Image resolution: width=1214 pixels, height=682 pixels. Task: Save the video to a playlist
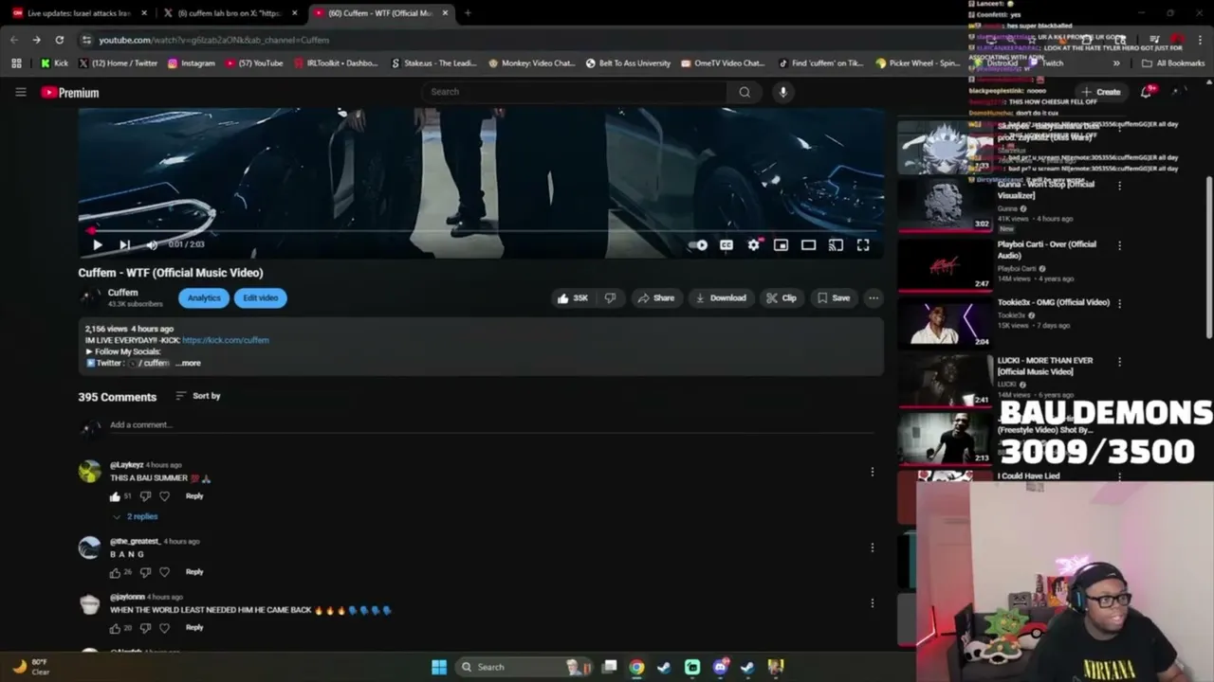(x=834, y=297)
